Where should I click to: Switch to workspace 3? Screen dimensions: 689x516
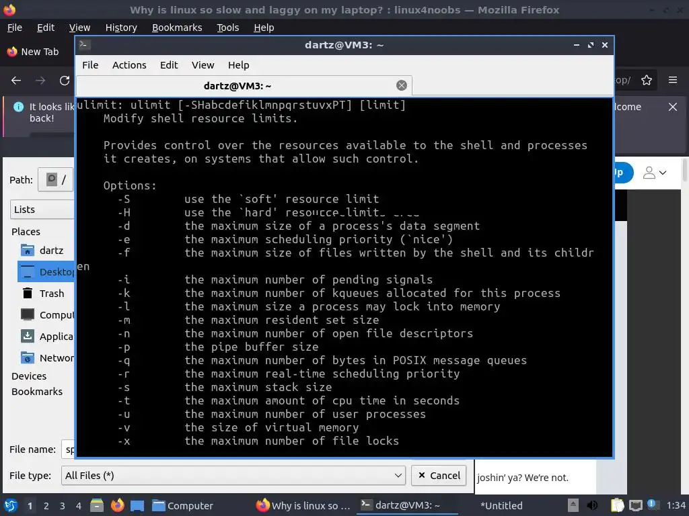point(63,506)
